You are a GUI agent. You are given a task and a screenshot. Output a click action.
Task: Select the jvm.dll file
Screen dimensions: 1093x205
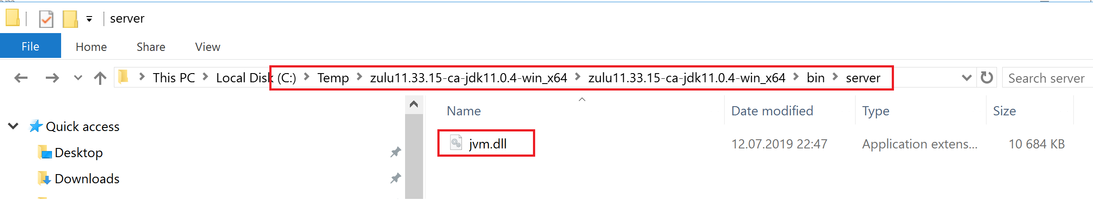[488, 144]
